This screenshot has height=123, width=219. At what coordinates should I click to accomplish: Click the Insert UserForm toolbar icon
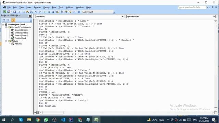point(9,12)
